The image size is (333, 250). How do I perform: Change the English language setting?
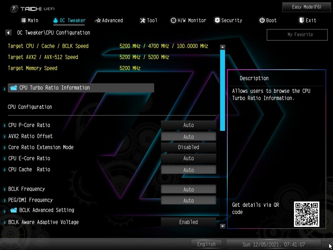[206, 244]
